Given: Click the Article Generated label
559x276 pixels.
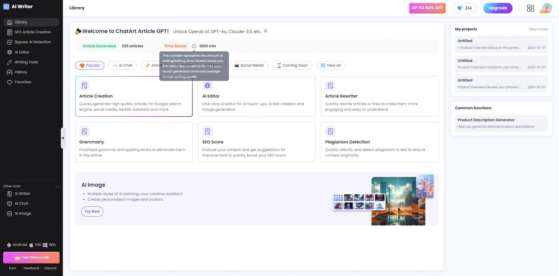Looking at the screenshot, I should (99, 46).
